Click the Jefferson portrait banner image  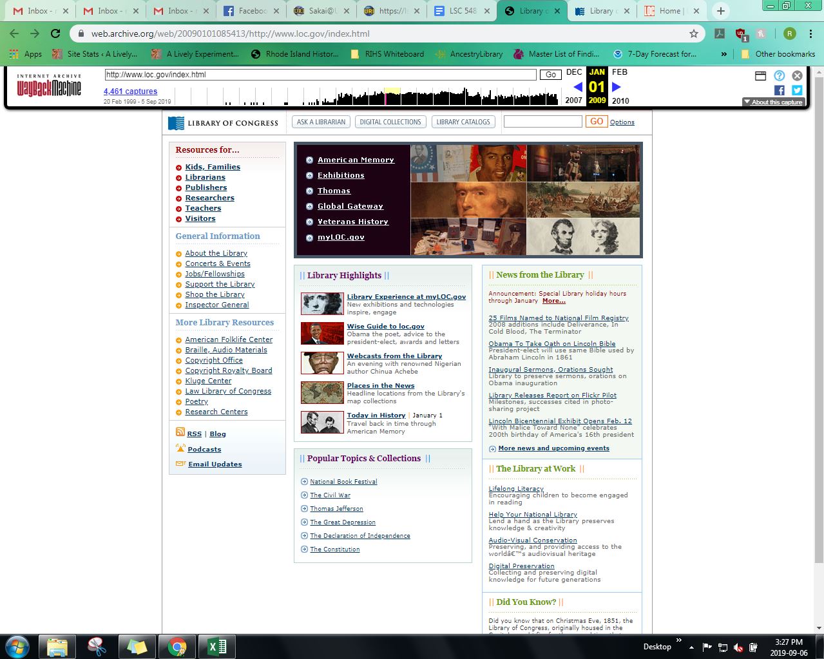point(468,200)
